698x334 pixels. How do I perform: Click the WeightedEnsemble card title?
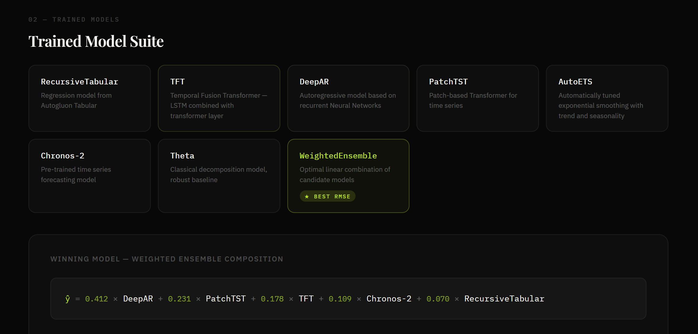click(338, 156)
